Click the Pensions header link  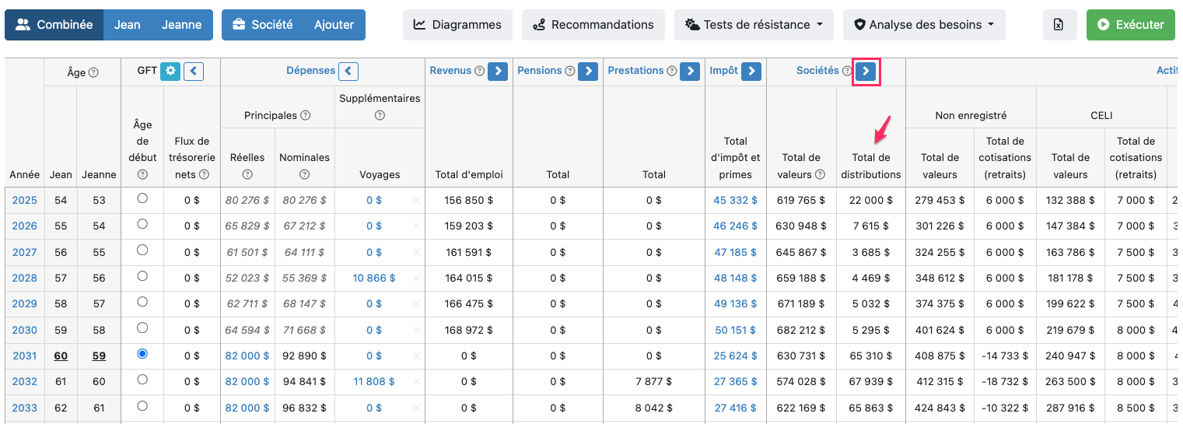539,71
